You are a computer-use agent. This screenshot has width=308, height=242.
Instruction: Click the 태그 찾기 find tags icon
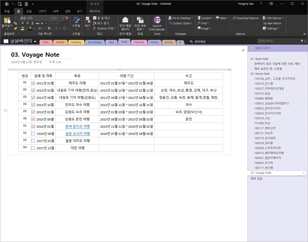[95, 23]
